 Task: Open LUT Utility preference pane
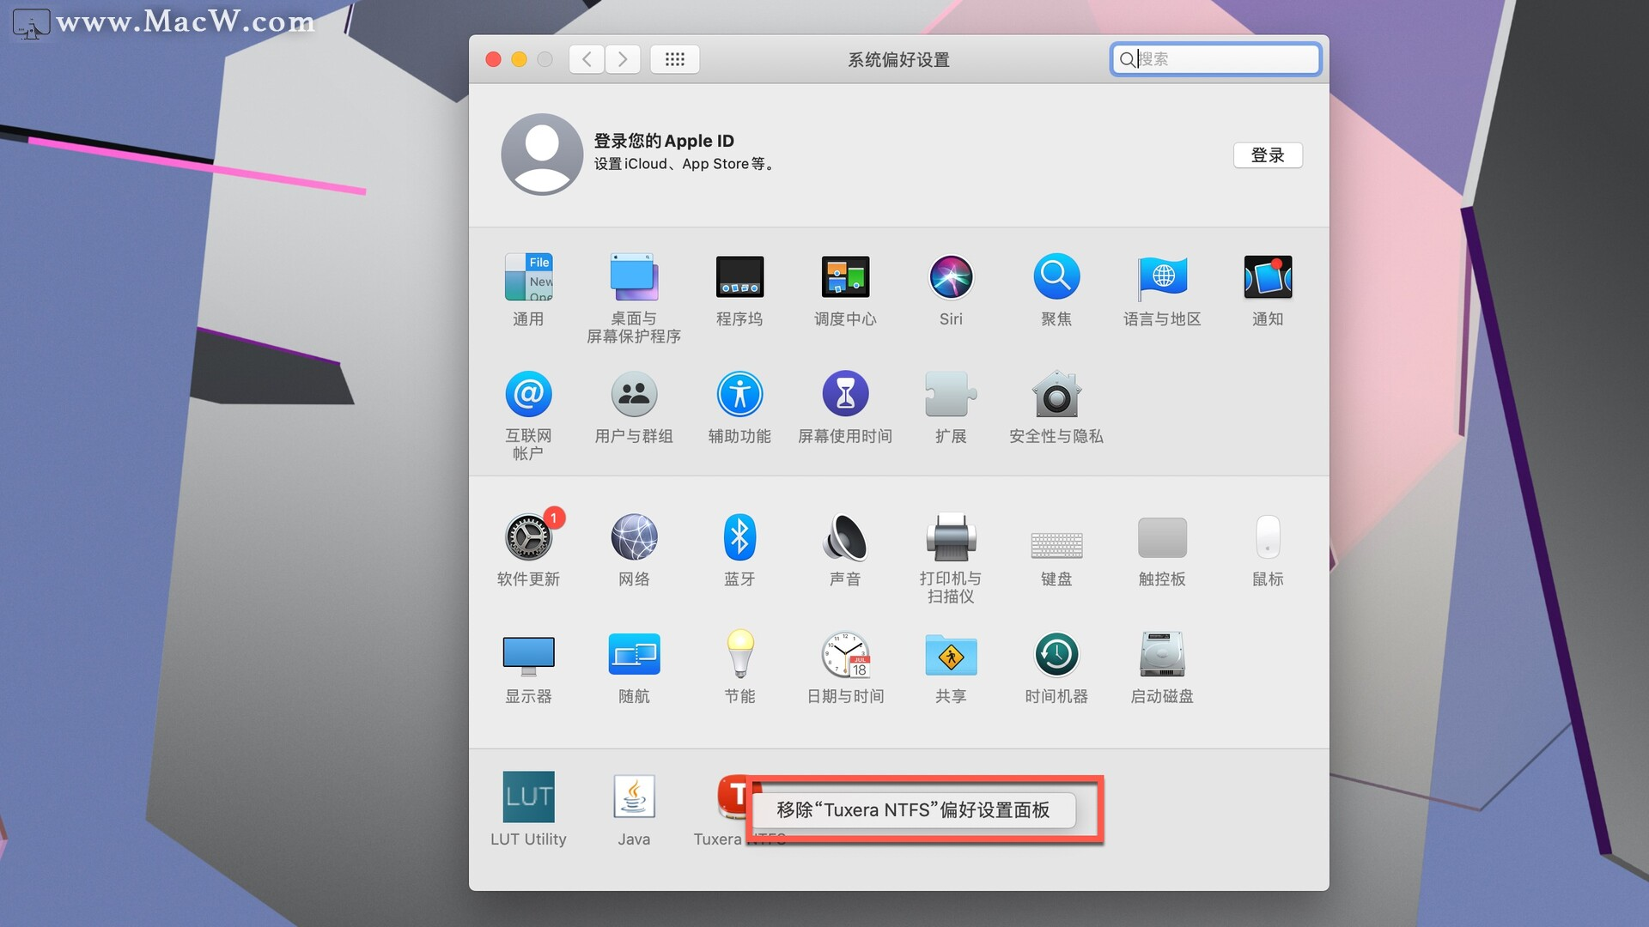point(528,797)
